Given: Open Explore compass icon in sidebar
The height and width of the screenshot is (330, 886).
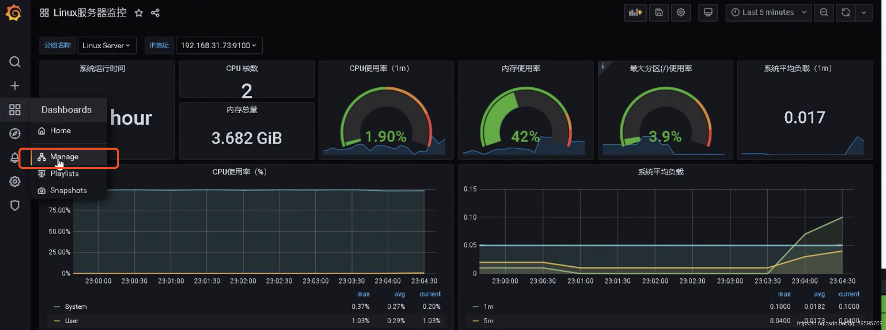Looking at the screenshot, I should (15, 134).
